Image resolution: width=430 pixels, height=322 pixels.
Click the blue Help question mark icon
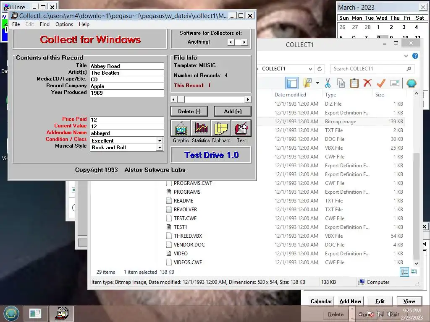click(415, 56)
